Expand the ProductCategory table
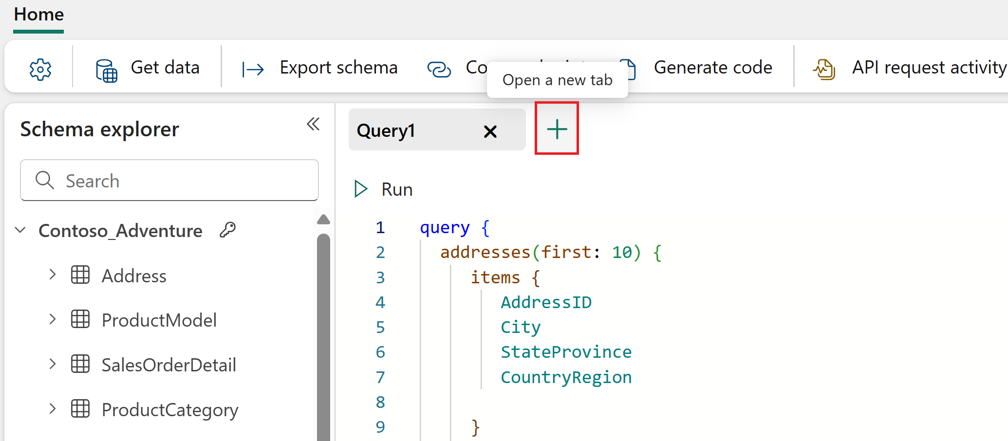 (x=53, y=409)
